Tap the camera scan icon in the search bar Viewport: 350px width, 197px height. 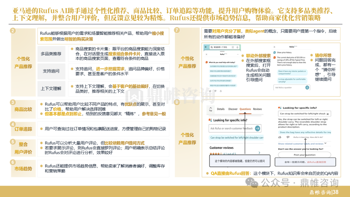233,47
